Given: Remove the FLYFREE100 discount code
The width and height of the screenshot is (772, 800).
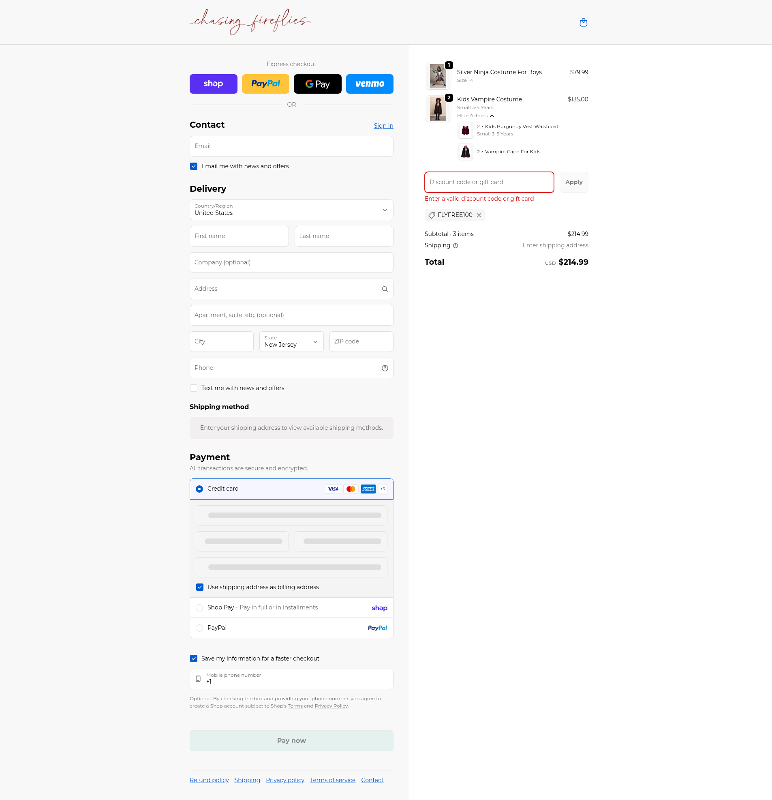Looking at the screenshot, I should [x=479, y=215].
